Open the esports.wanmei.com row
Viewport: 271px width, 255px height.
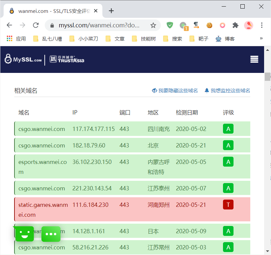(x=132, y=166)
